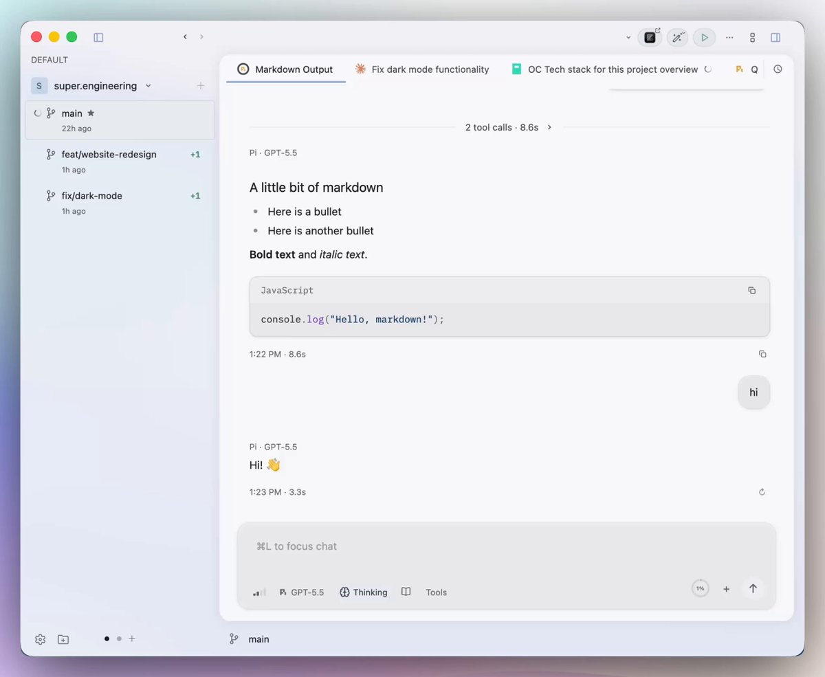Open settings gear in sidebar footer
Viewport: 825px width, 677px height.
coord(40,639)
